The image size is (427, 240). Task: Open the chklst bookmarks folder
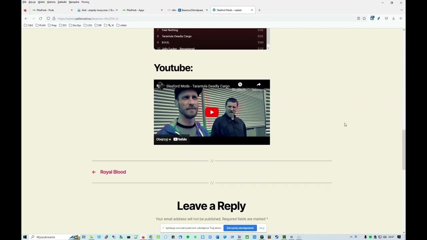click(121, 25)
